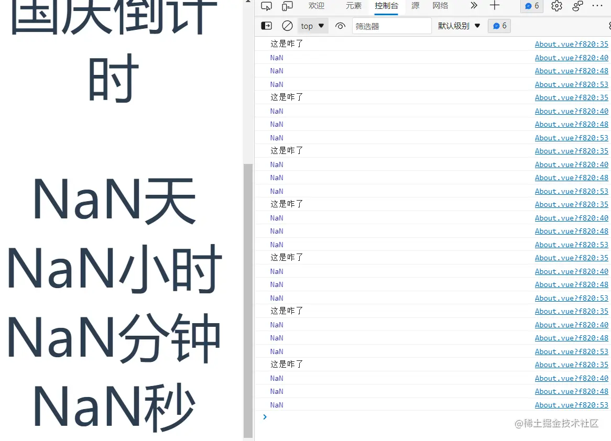Clear the console with the ban icon
Viewport: 611px width, 441px height.
[287, 26]
